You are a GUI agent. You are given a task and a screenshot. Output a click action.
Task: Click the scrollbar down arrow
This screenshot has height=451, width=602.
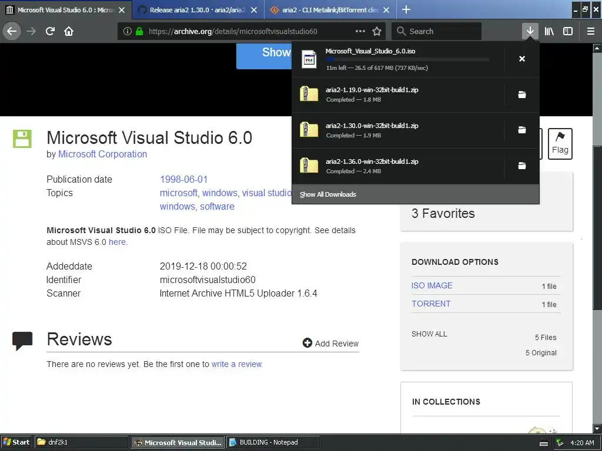coord(597,428)
